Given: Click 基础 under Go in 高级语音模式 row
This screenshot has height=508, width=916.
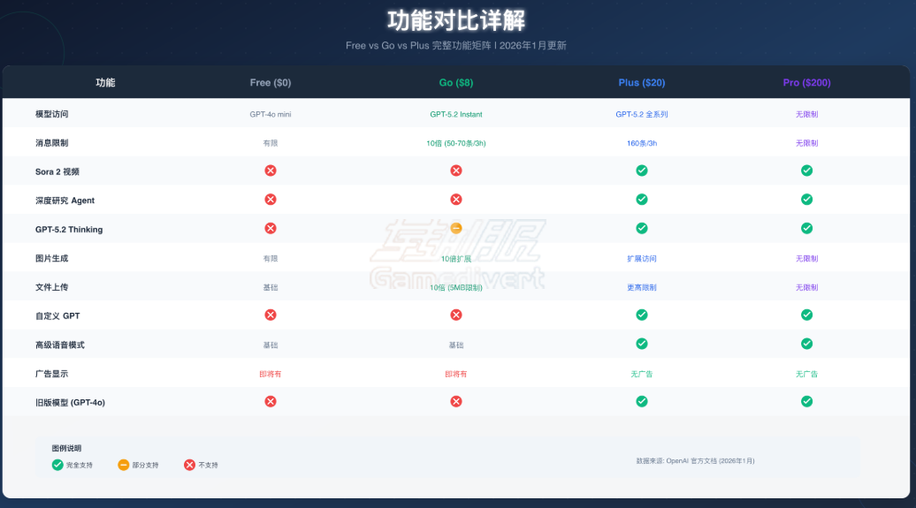Looking at the screenshot, I should pos(456,345).
